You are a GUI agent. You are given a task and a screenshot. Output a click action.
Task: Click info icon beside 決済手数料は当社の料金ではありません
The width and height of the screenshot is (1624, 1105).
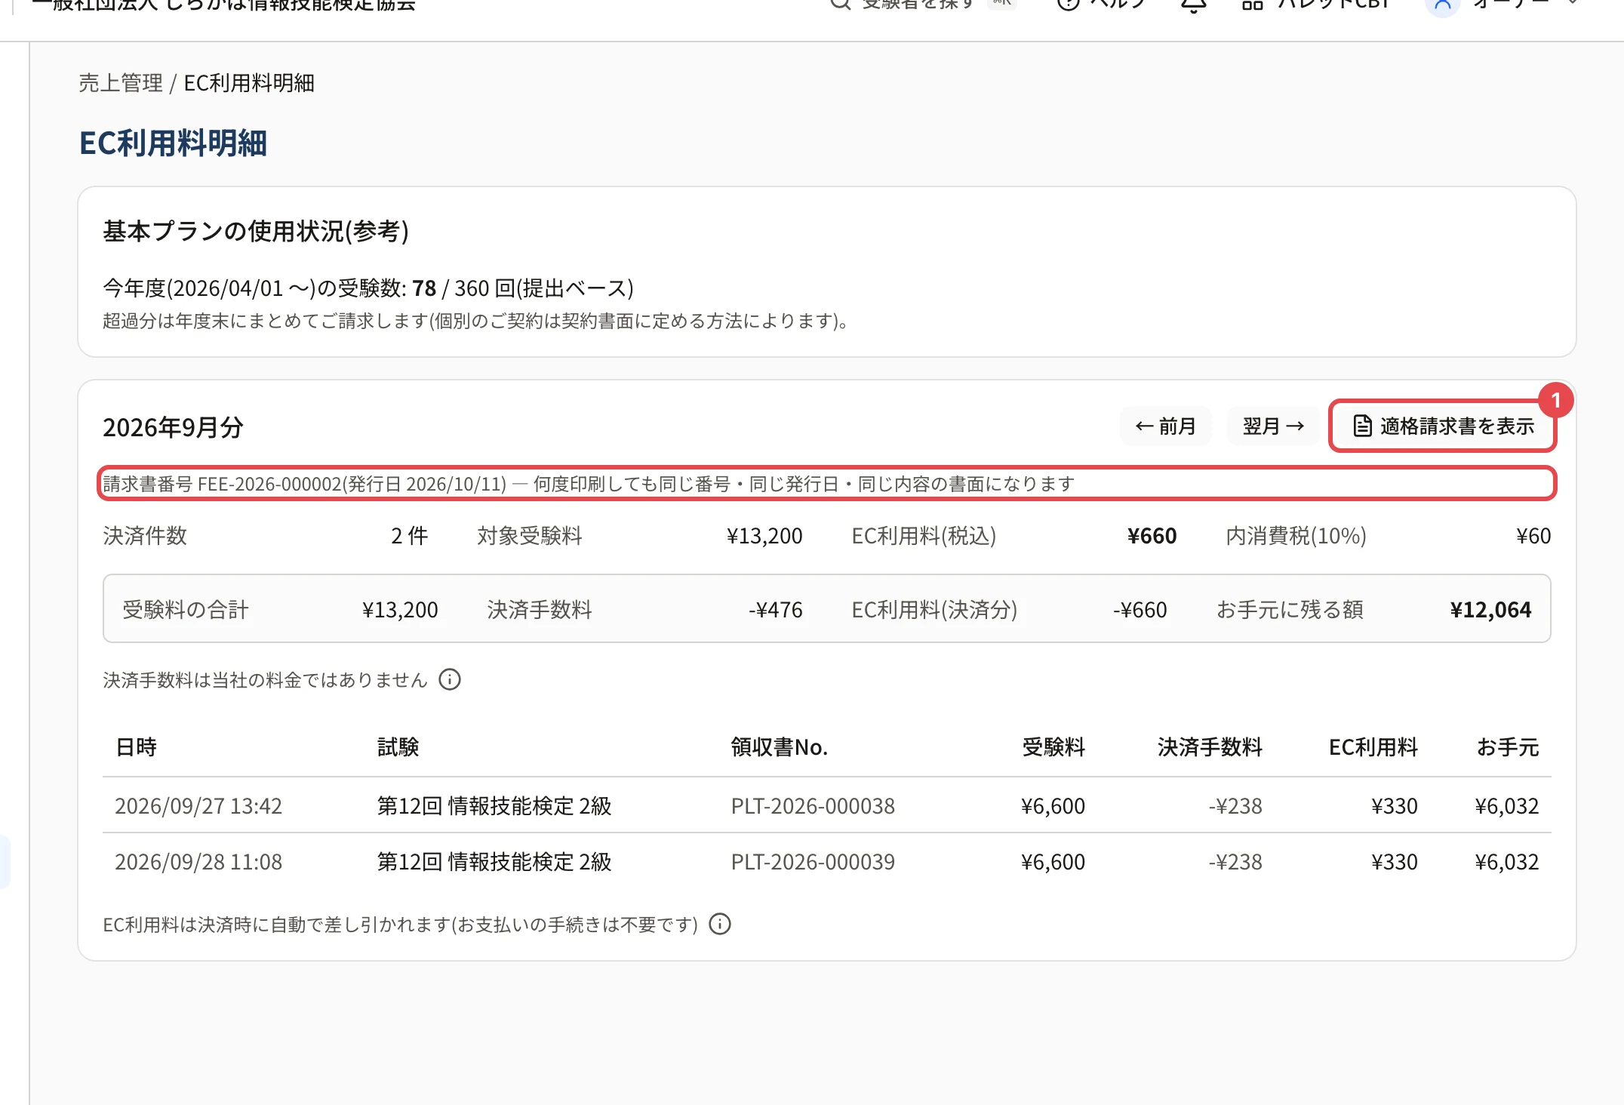pyautogui.click(x=450, y=680)
